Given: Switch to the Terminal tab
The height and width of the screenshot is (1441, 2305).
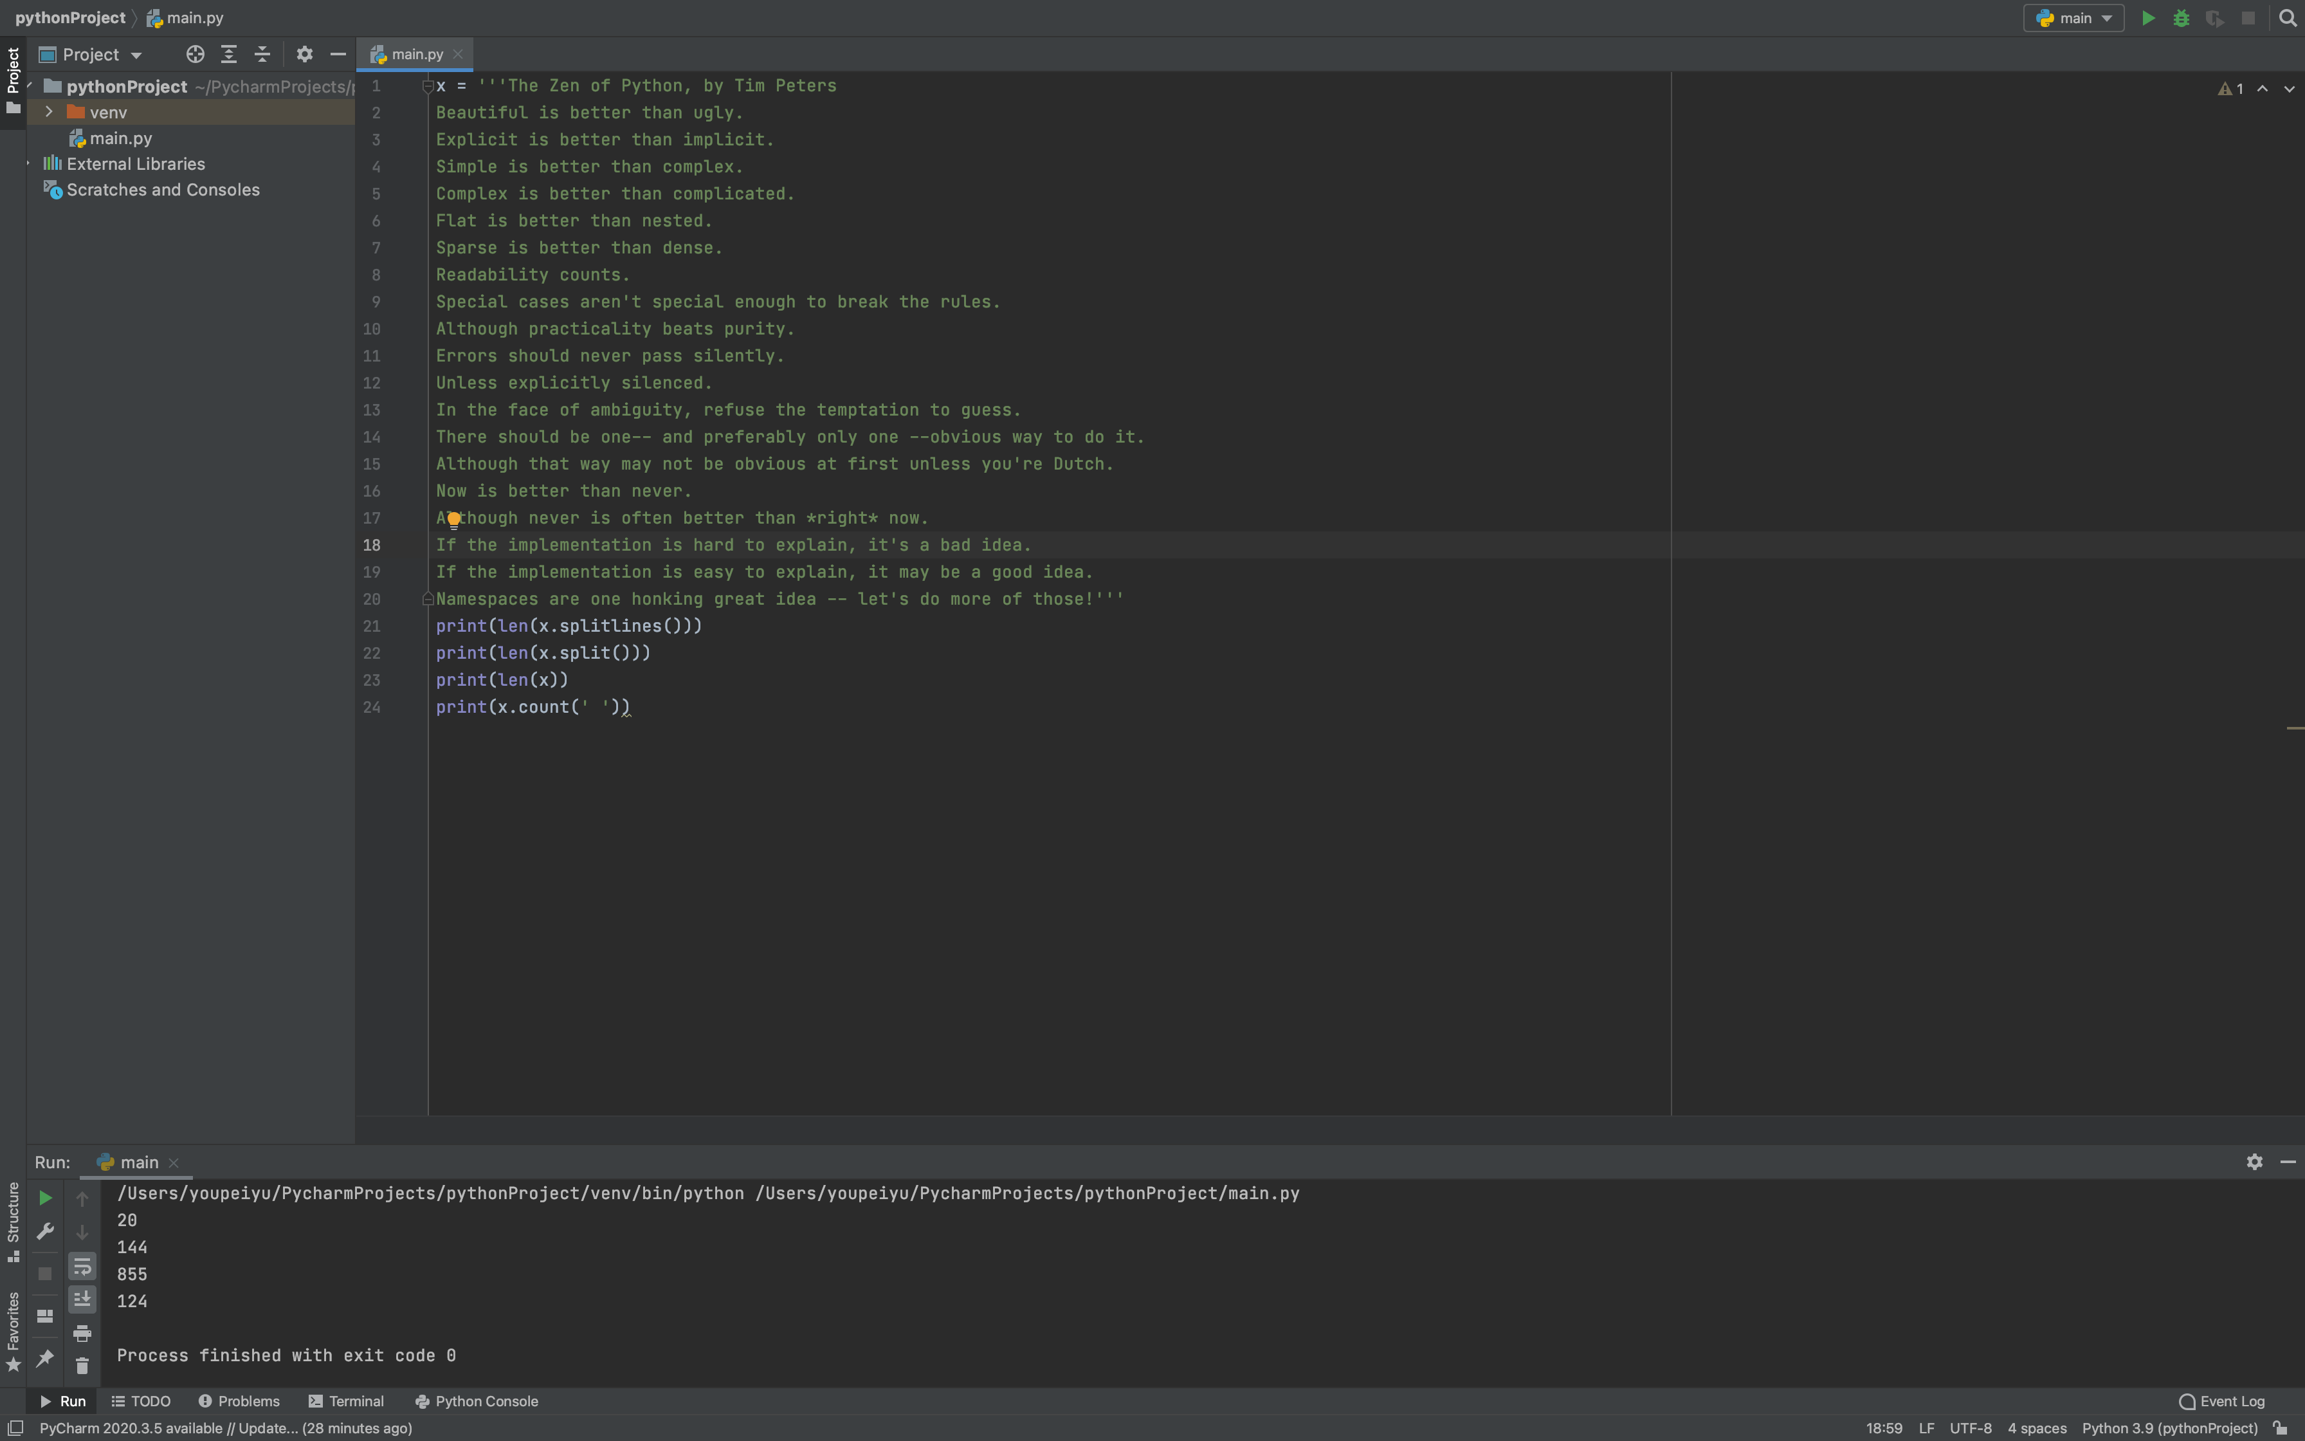Looking at the screenshot, I should click(347, 1401).
